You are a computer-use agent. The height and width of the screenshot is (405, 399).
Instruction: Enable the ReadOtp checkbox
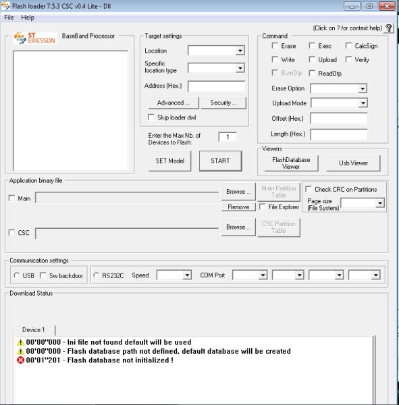click(312, 73)
